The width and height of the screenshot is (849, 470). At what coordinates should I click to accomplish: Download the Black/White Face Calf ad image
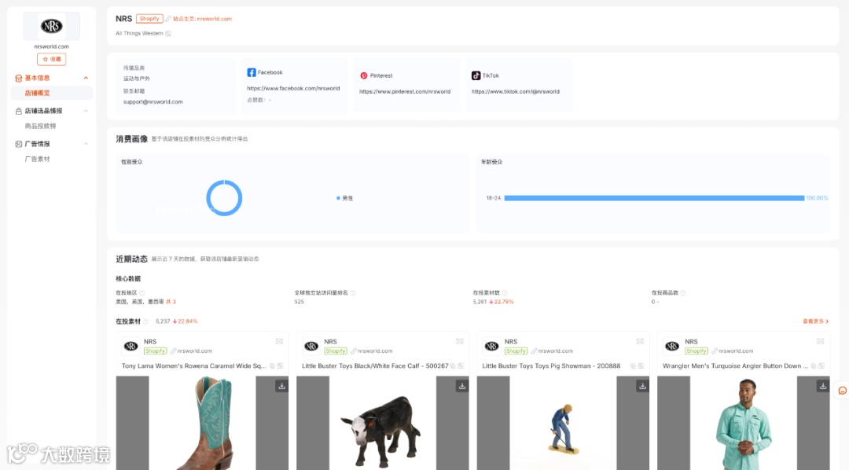462,386
